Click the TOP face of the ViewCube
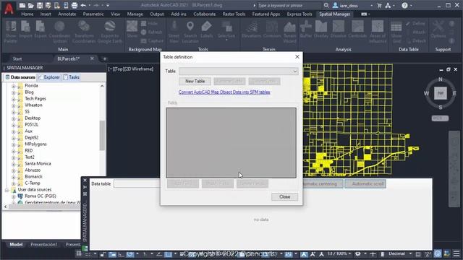This screenshot has height=260, width=463. click(x=441, y=93)
